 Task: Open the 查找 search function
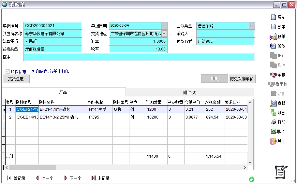(273, 103)
